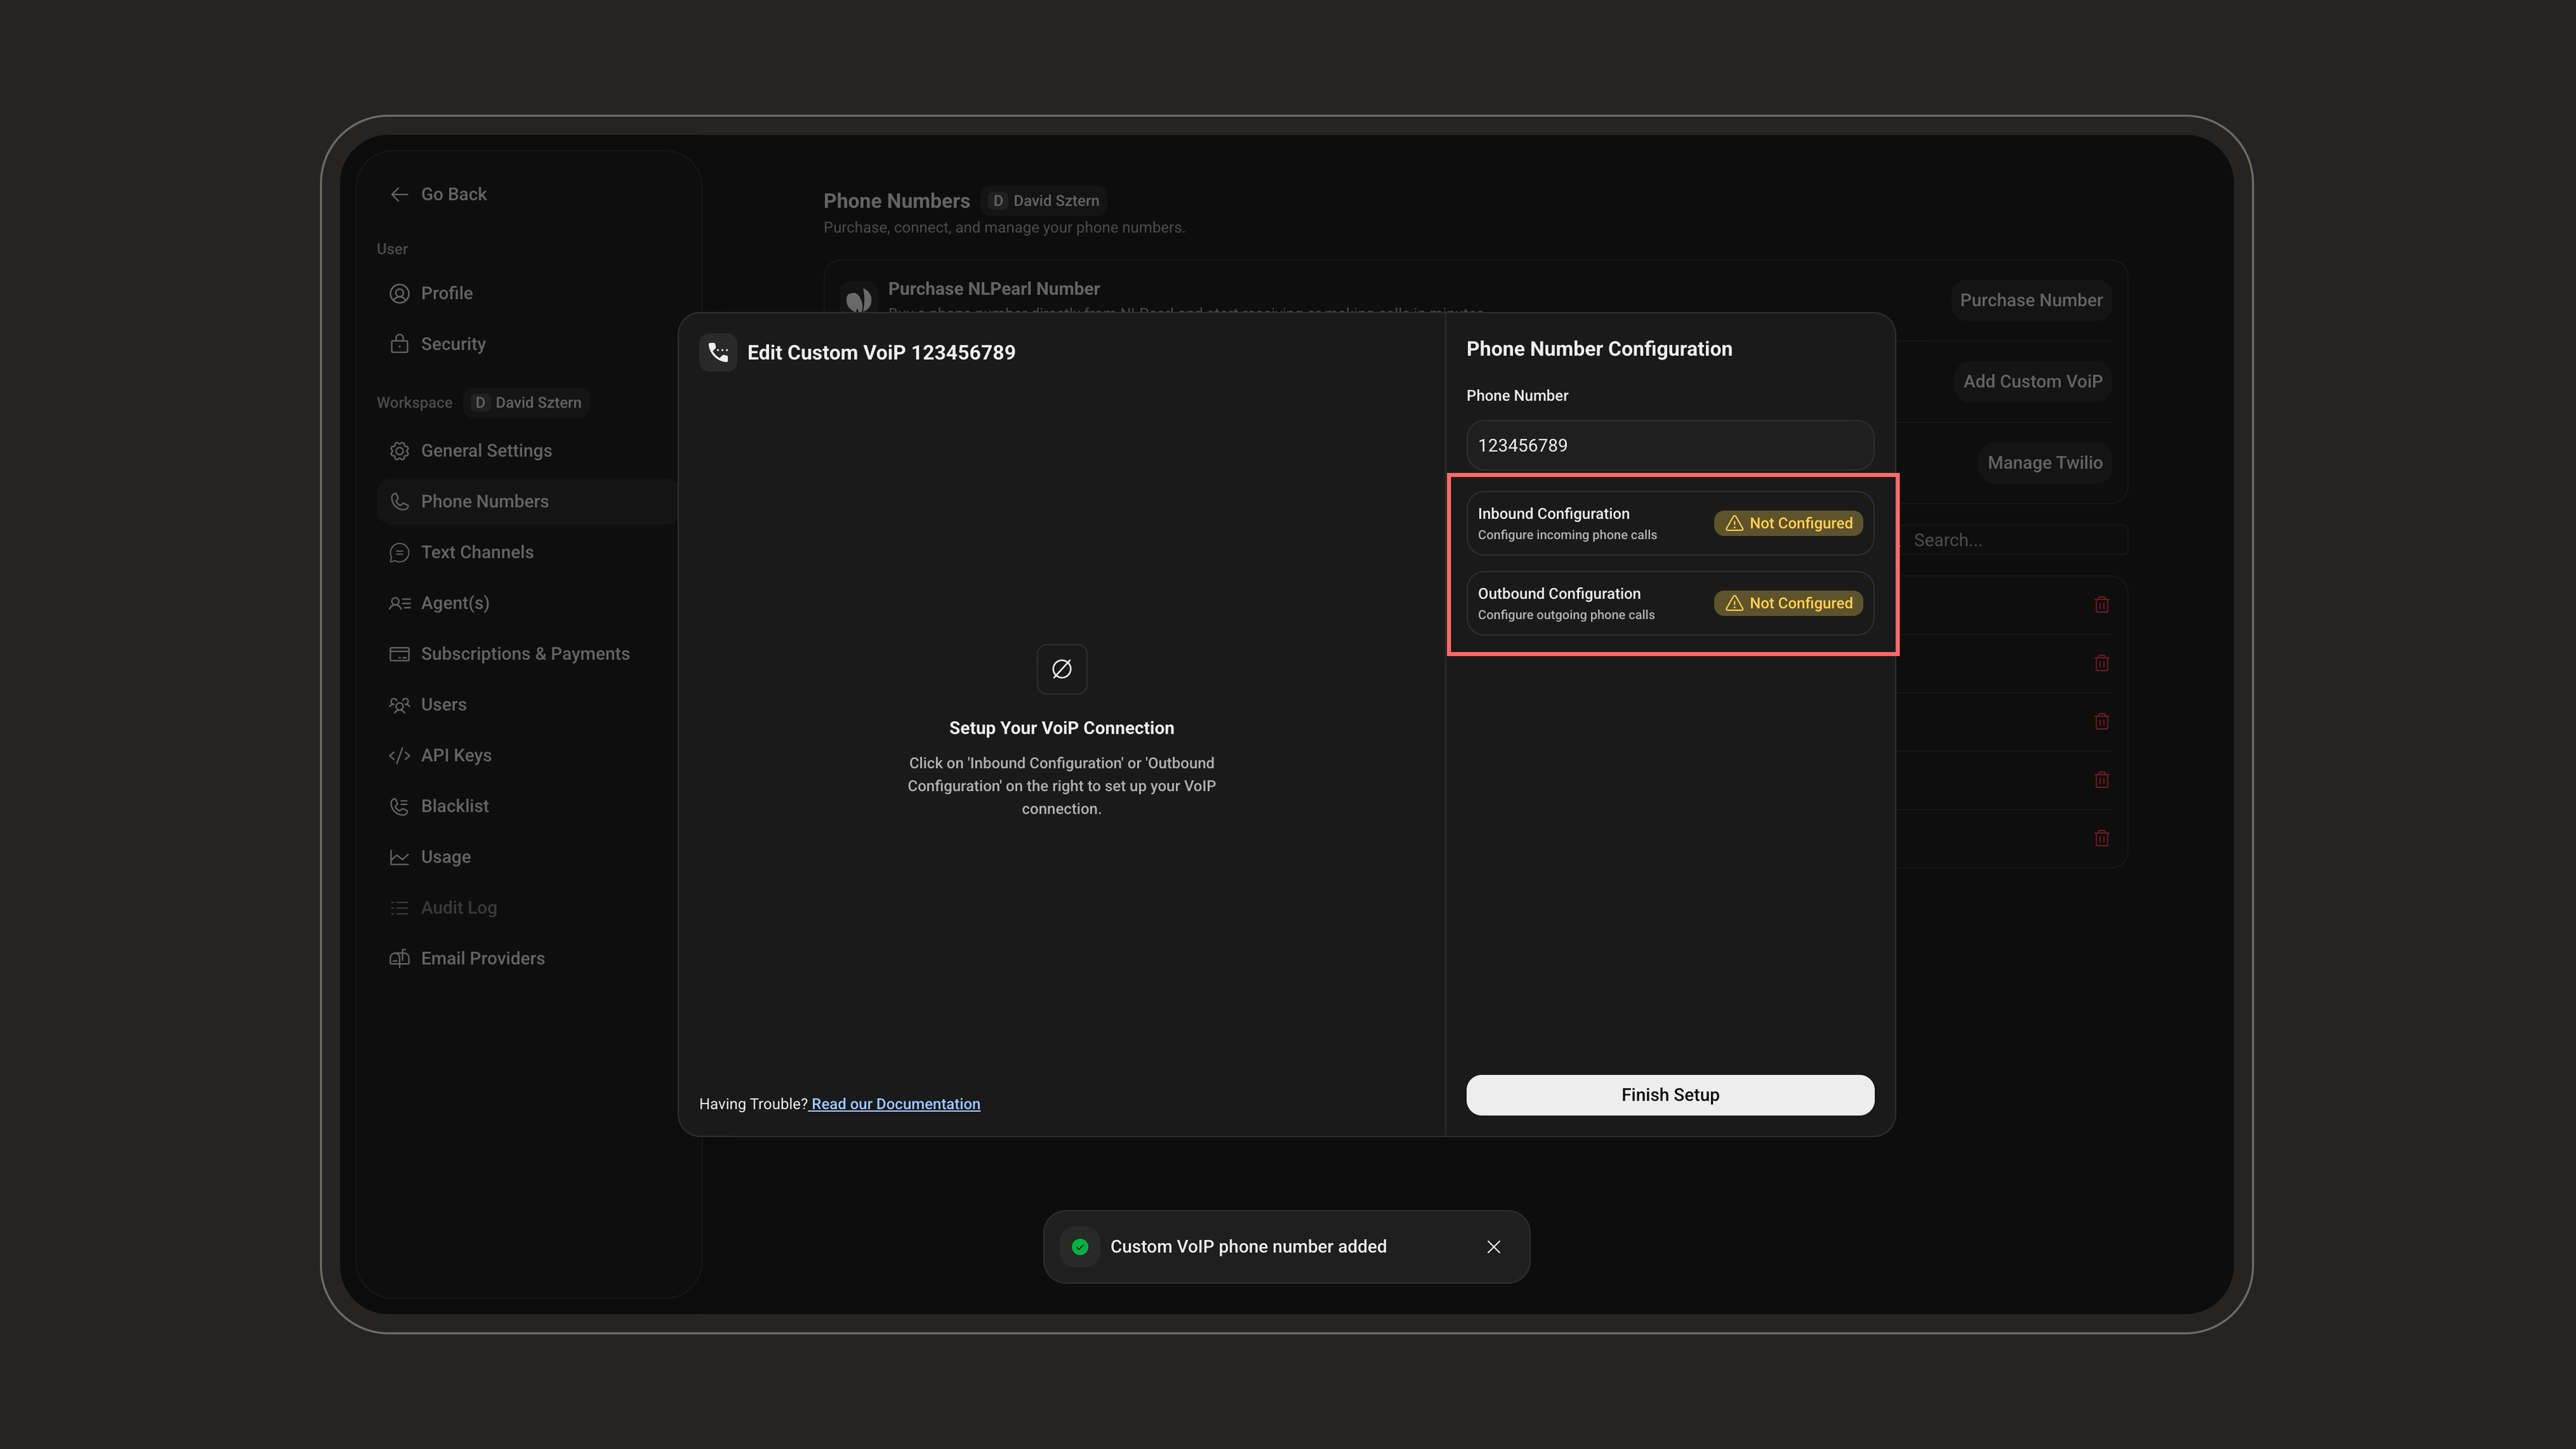Open the Audit Log

458,908
